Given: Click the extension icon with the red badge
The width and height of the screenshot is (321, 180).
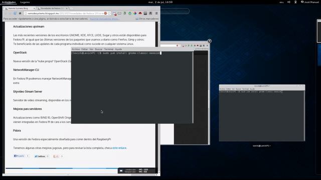Looking at the screenshot, I should point(115,13).
